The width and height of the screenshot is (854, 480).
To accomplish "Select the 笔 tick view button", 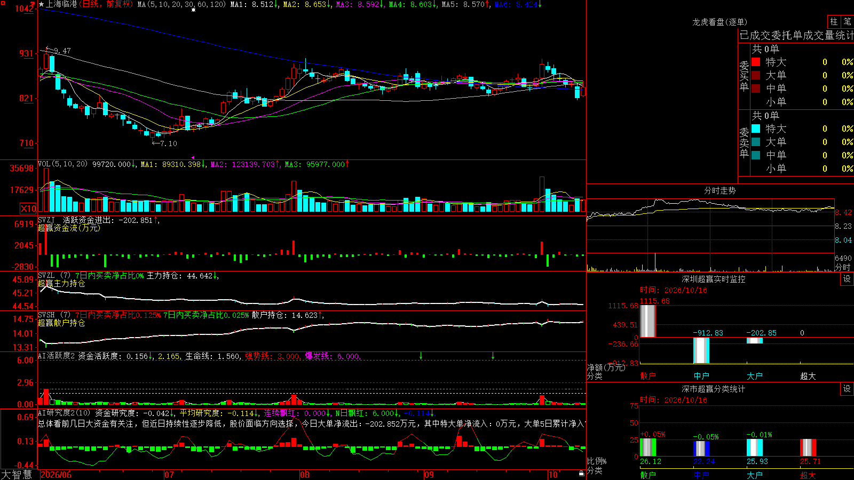I will pos(848,21).
